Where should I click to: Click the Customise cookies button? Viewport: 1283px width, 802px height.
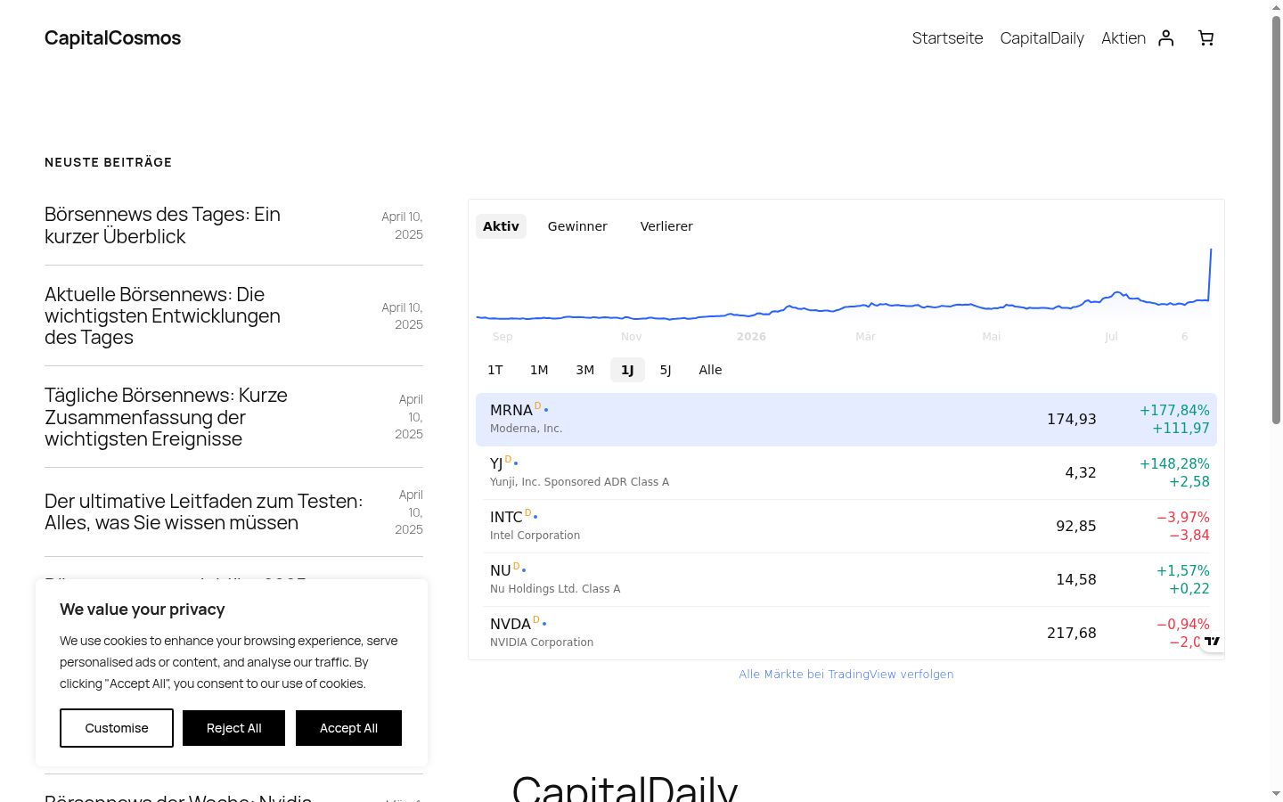coord(117,728)
